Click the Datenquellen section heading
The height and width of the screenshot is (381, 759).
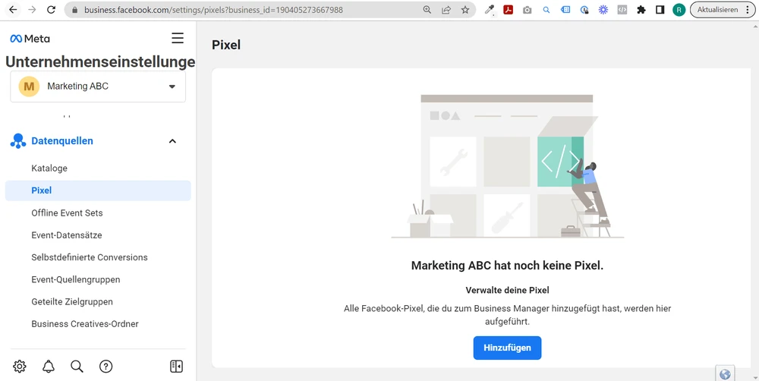62,141
